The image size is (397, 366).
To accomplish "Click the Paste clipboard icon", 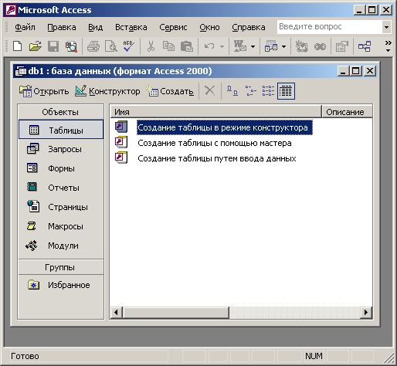I will [x=186, y=46].
